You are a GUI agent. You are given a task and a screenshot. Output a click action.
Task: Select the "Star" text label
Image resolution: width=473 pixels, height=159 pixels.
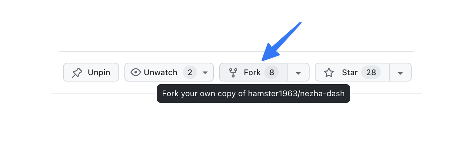(x=350, y=72)
